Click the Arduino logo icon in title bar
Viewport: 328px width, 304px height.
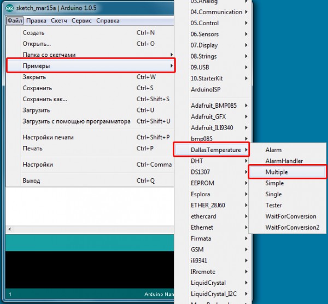[10, 8]
